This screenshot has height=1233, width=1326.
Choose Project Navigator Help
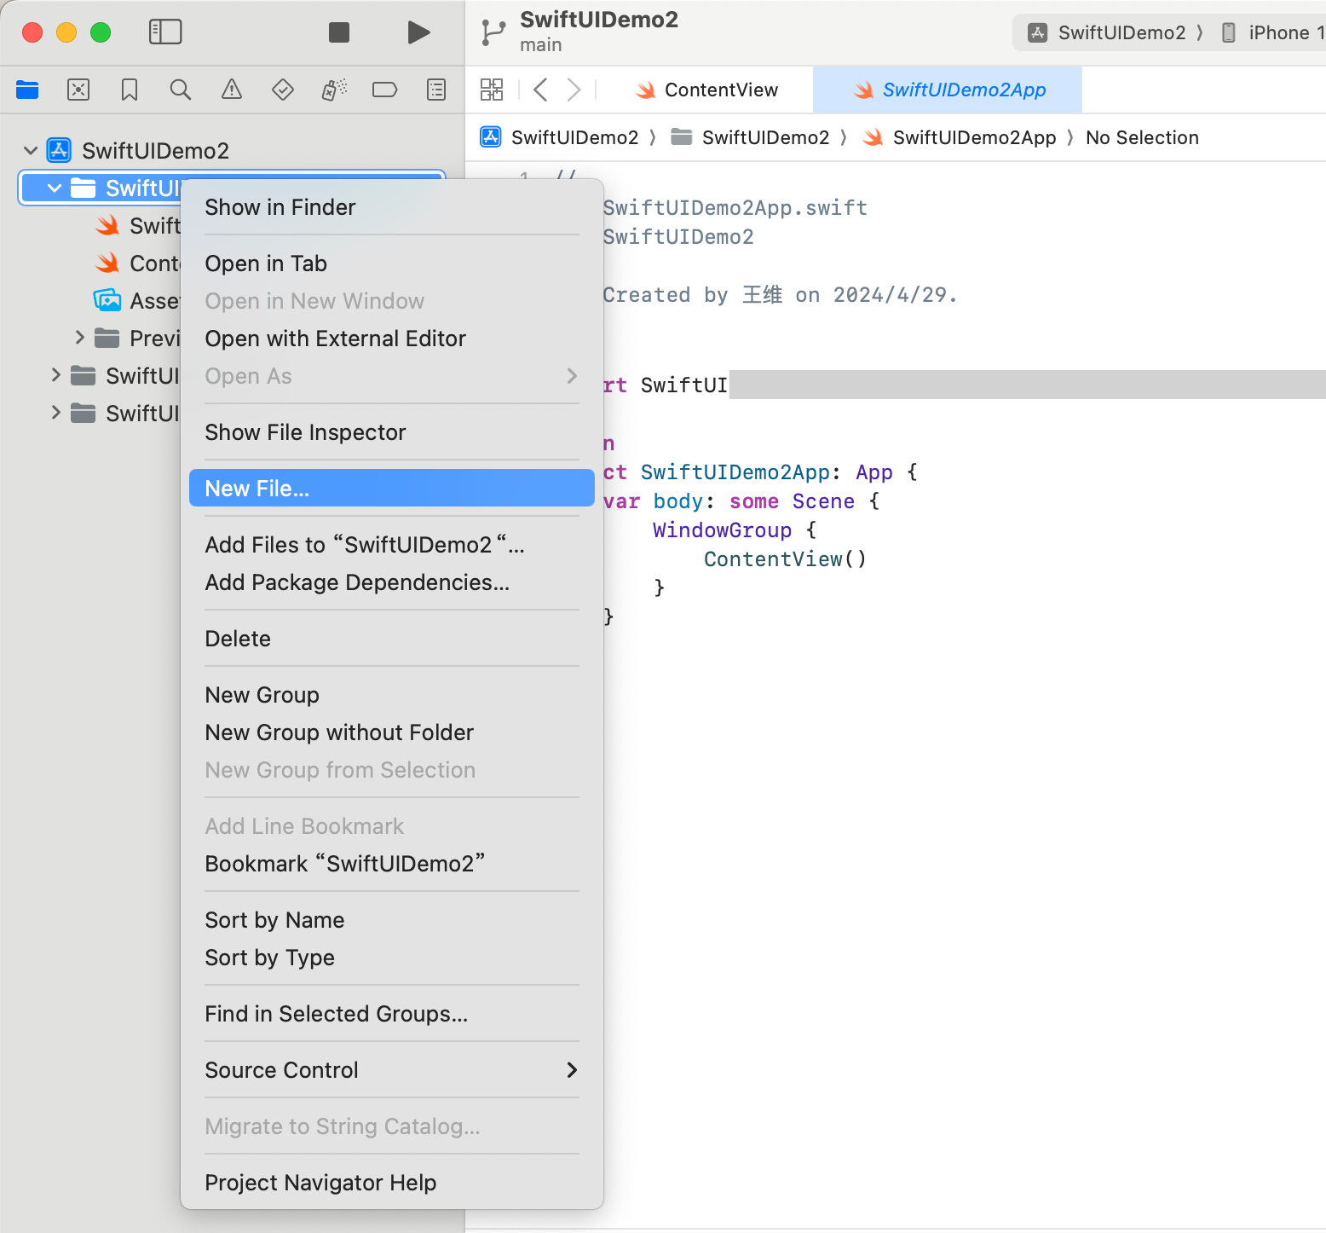click(392, 1183)
